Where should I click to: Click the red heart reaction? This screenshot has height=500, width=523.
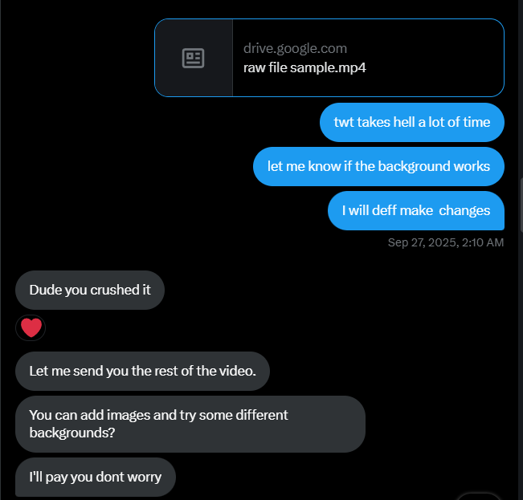point(31,327)
